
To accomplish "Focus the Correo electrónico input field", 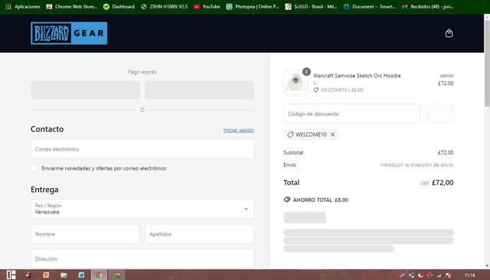I will (142, 149).
